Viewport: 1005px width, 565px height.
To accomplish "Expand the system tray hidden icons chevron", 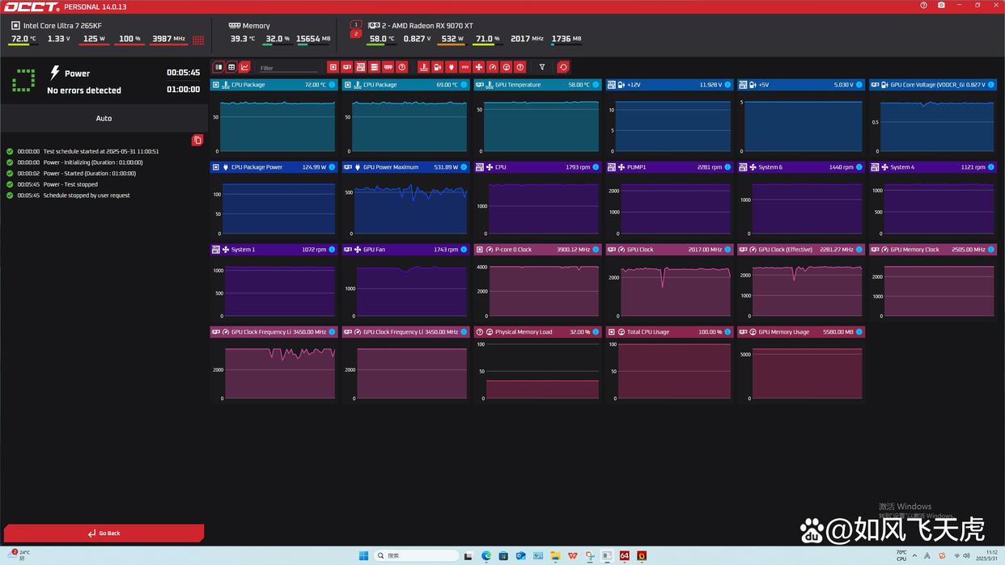I will (x=914, y=555).
